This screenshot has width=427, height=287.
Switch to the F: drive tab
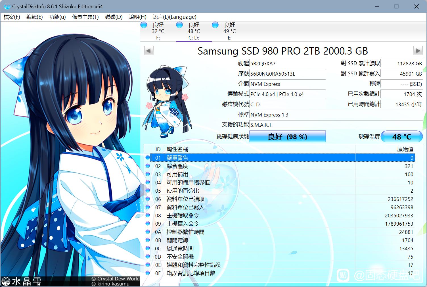coord(158,31)
